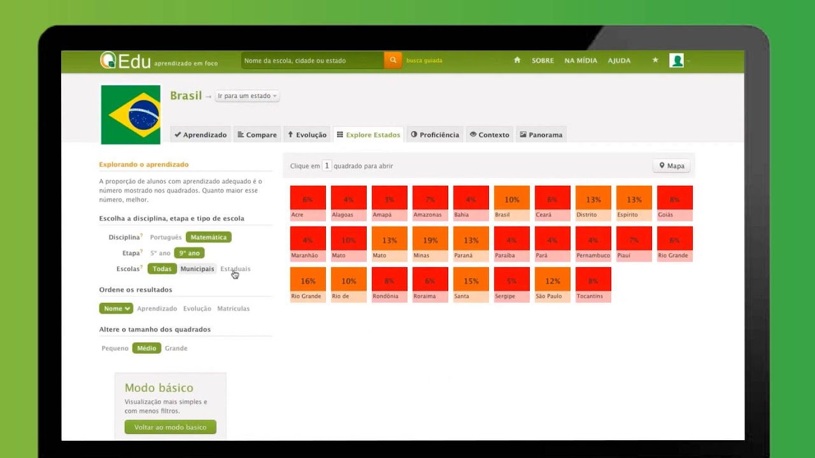Screen dimensions: 815x458
Task: Open the Contexto tab
Action: pos(490,135)
